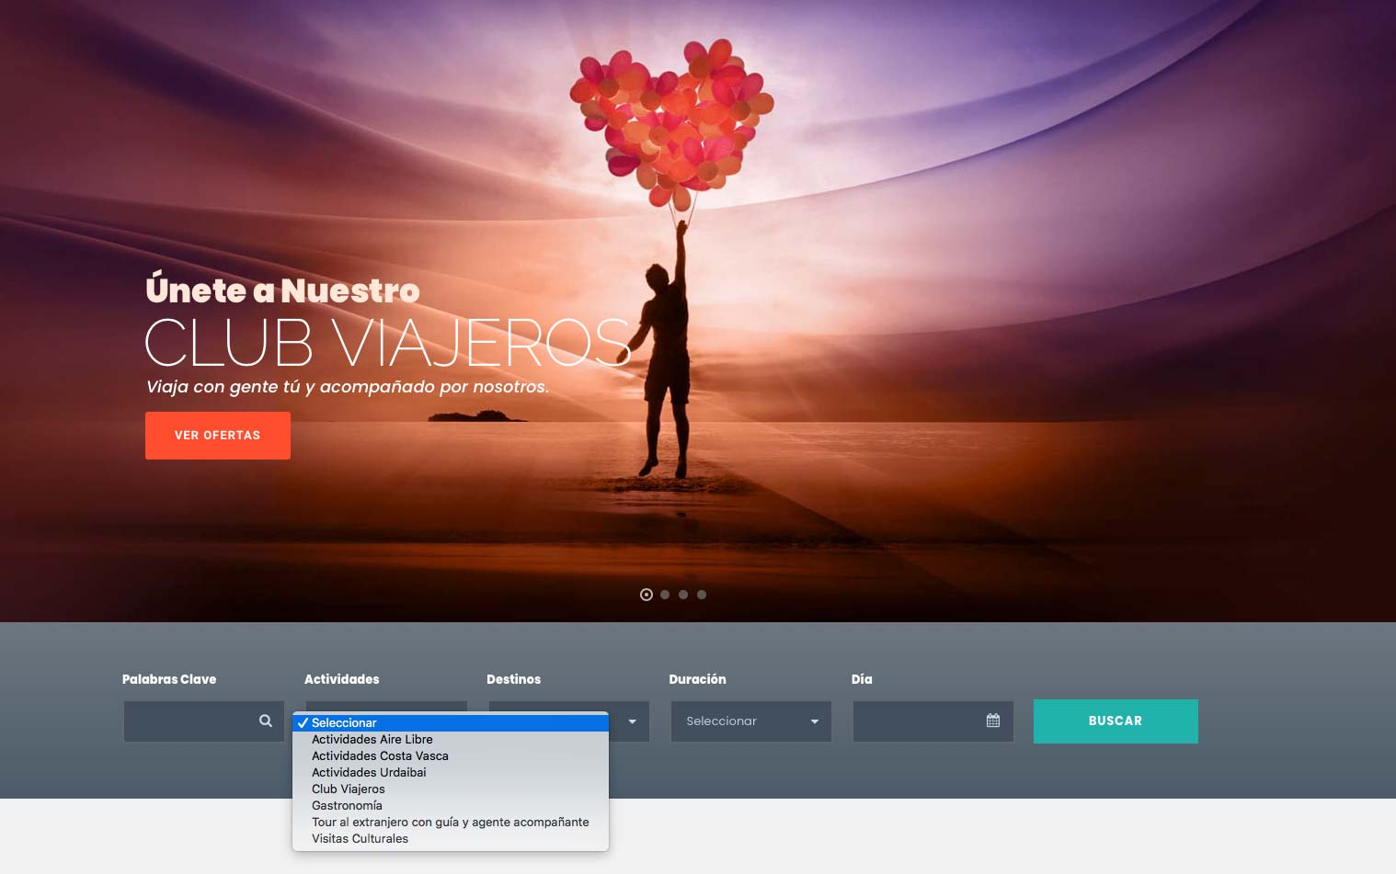Screen dimensions: 1396x874
Task: Select Gastronomía in the activities list
Action: (451, 806)
